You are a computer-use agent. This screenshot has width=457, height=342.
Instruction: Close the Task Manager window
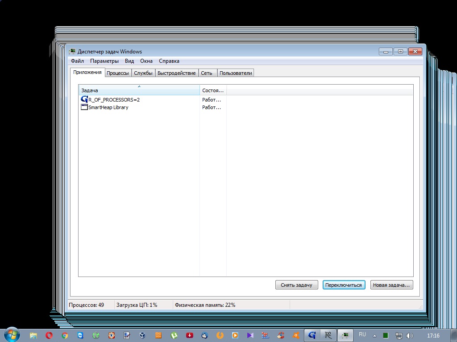click(x=415, y=52)
